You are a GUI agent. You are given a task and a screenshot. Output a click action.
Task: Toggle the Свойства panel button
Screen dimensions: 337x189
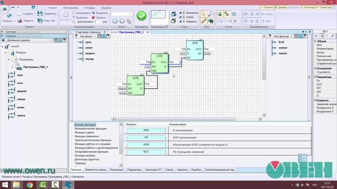click(x=323, y=7)
